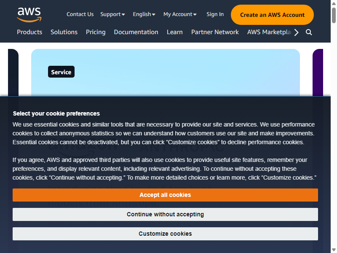Viewport: 337px width, 253px height.
Task: Open the Learn menu
Action: click(174, 32)
